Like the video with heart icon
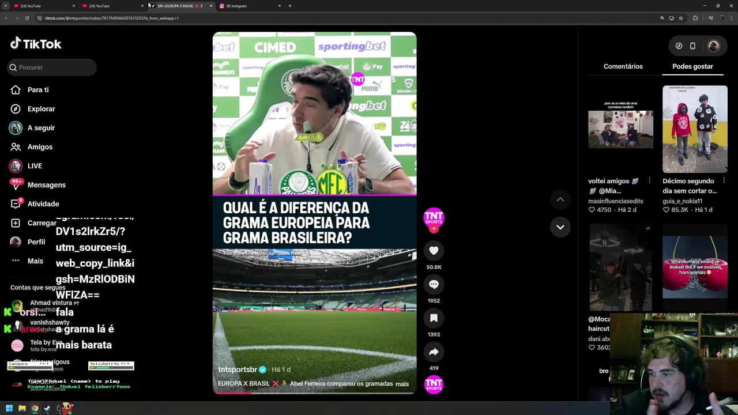The height and width of the screenshot is (415, 738). pyautogui.click(x=434, y=250)
